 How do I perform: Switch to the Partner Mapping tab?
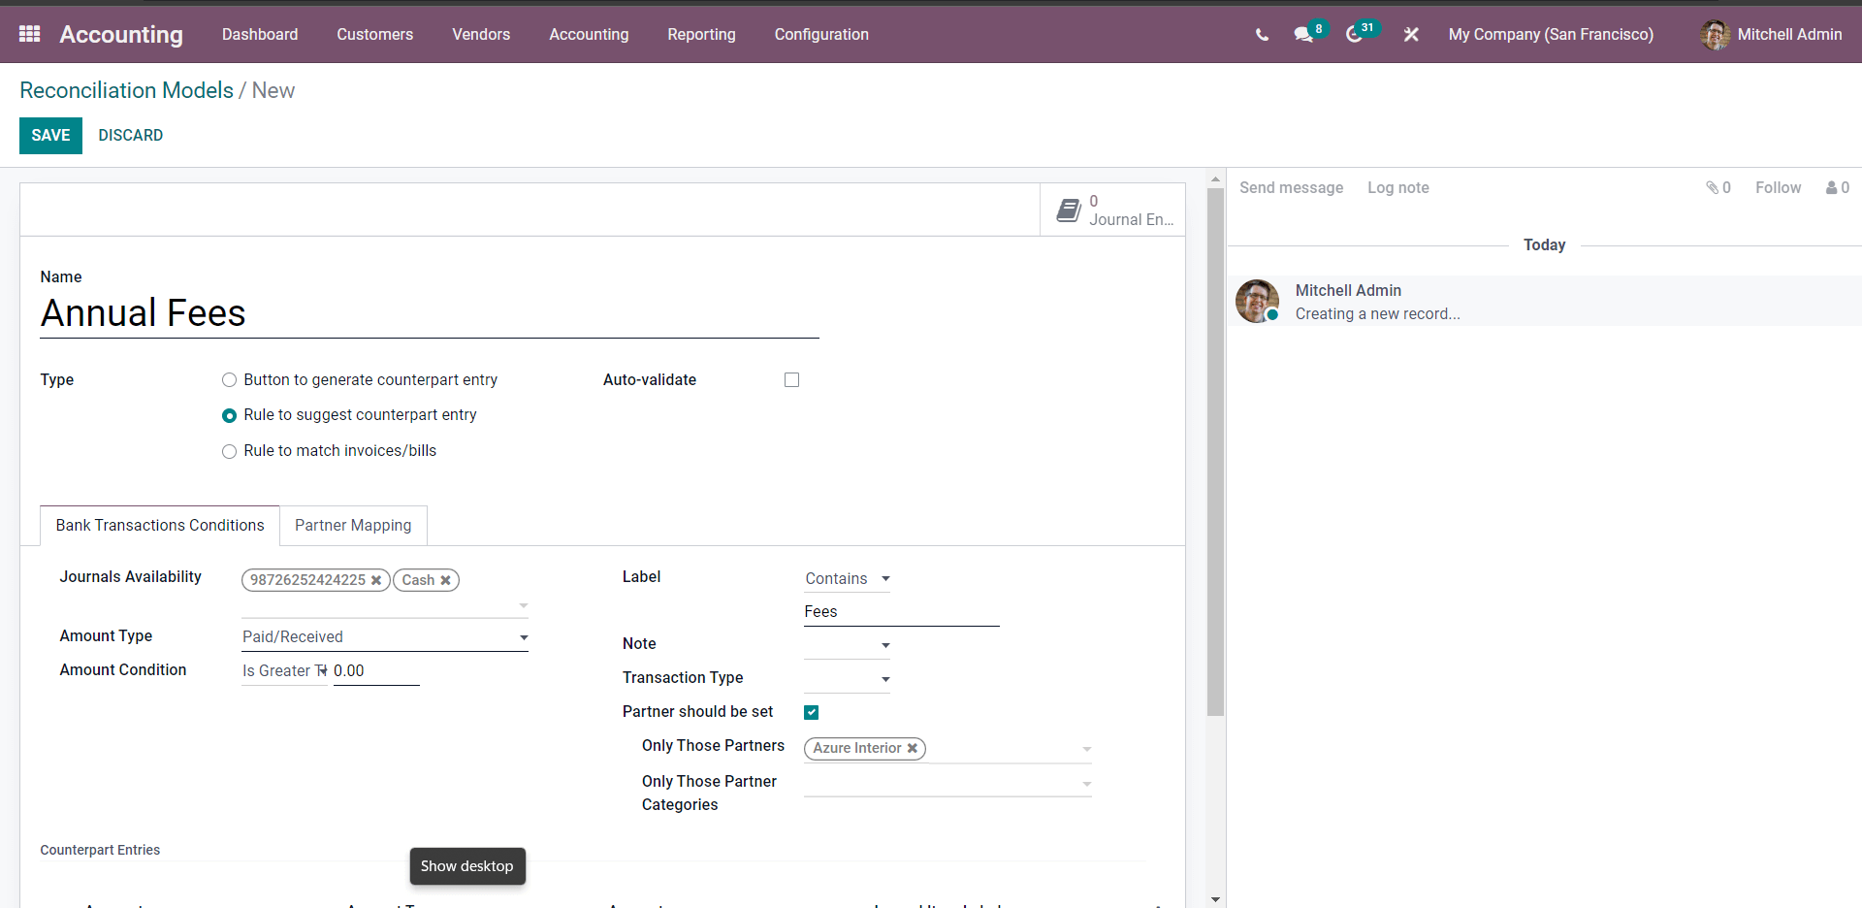(353, 525)
